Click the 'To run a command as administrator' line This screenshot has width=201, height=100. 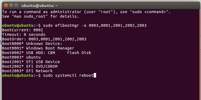(86, 12)
